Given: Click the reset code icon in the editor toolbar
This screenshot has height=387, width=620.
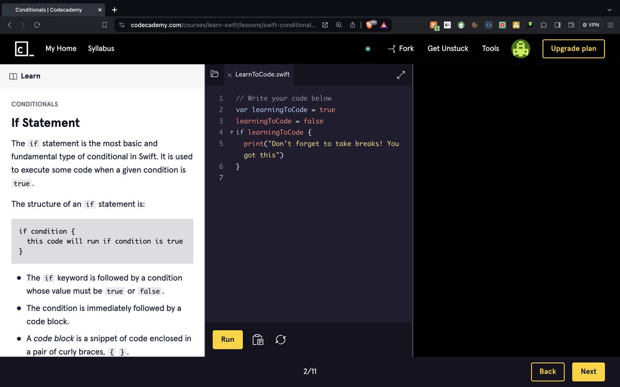Looking at the screenshot, I should click(x=281, y=340).
